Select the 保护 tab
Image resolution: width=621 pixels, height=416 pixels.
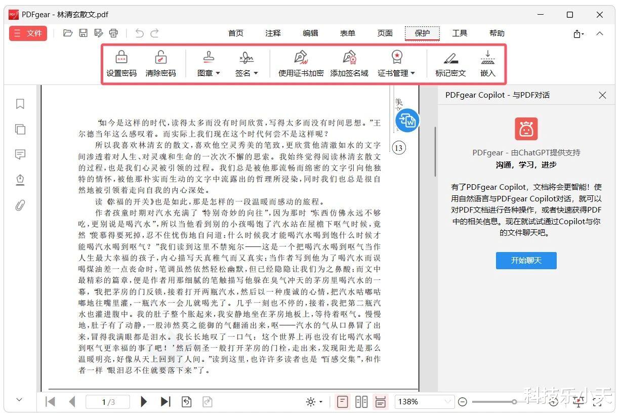point(422,33)
